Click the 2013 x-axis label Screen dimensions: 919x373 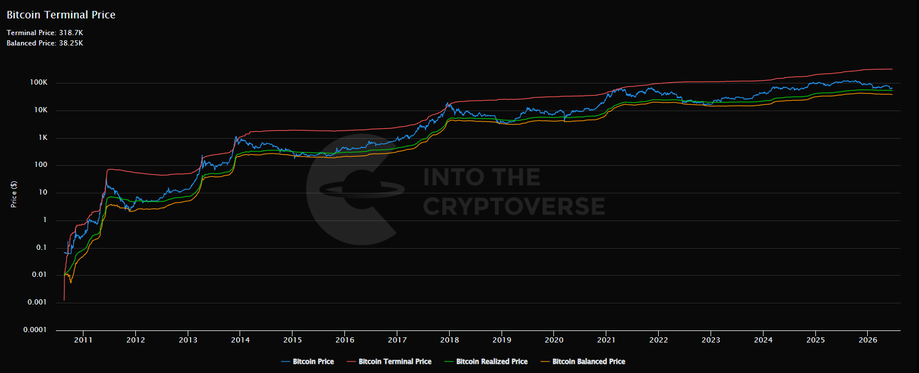click(x=188, y=340)
